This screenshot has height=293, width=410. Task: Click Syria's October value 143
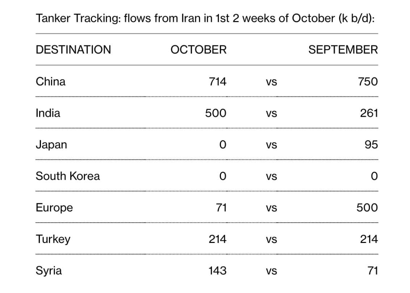[x=217, y=271]
